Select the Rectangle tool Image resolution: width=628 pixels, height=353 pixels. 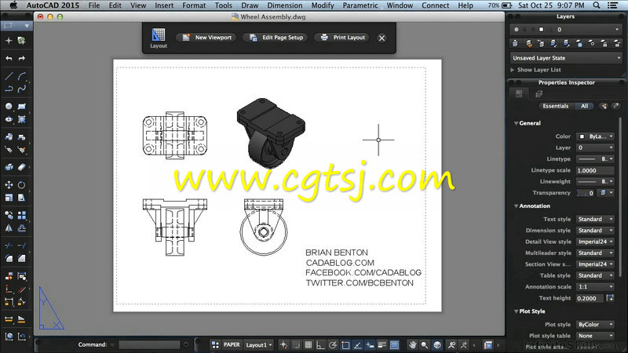click(22, 106)
